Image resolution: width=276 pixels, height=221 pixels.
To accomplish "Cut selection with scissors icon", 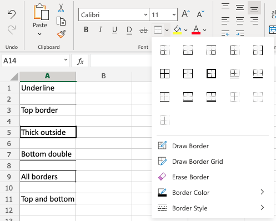I will click(61, 8).
